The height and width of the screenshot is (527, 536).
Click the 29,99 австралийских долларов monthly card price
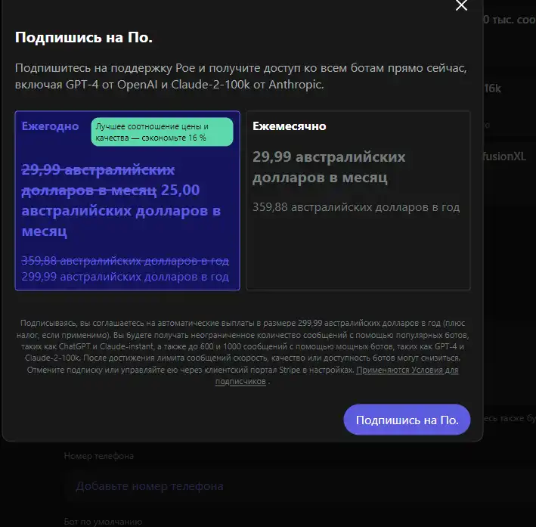point(329,167)
